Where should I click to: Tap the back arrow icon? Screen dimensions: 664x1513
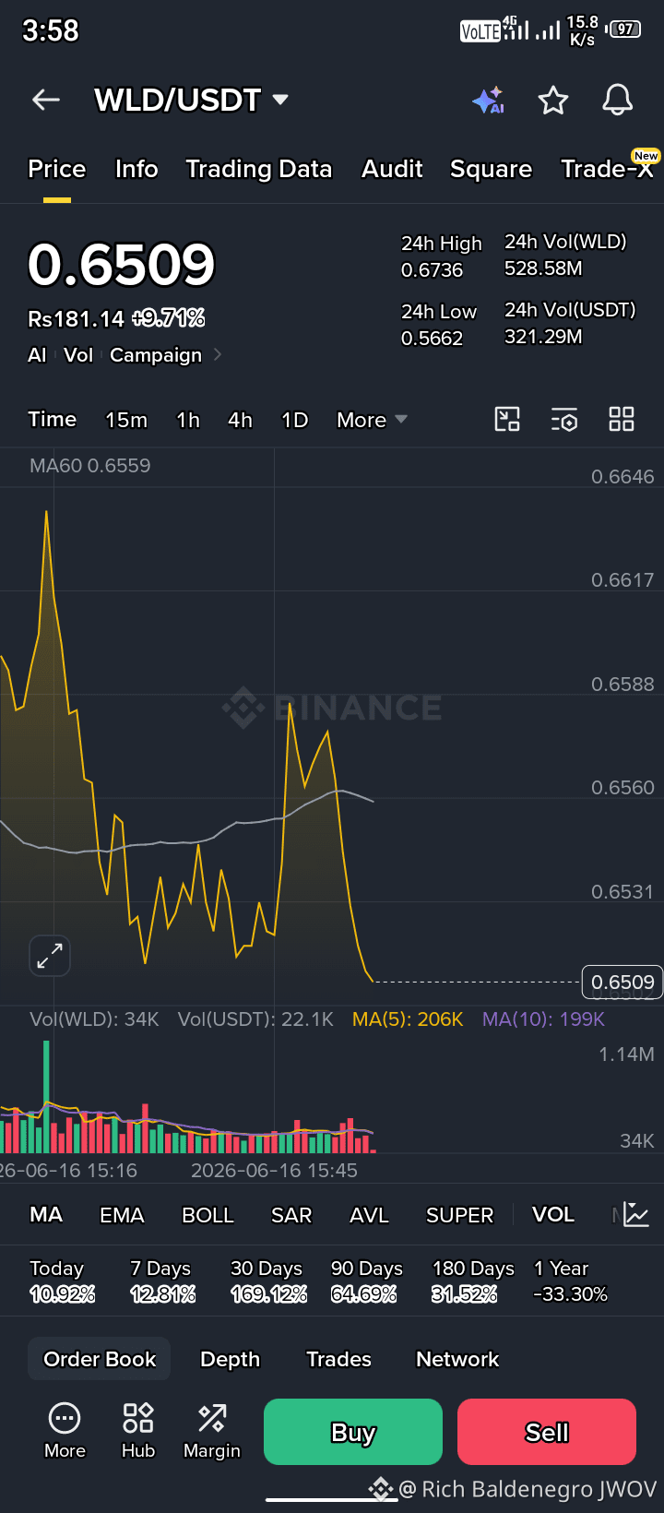click(46, 100)
